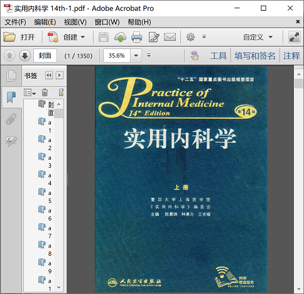Open the 注释 pane
Viewport: 304px width, 294px height.
291,56
